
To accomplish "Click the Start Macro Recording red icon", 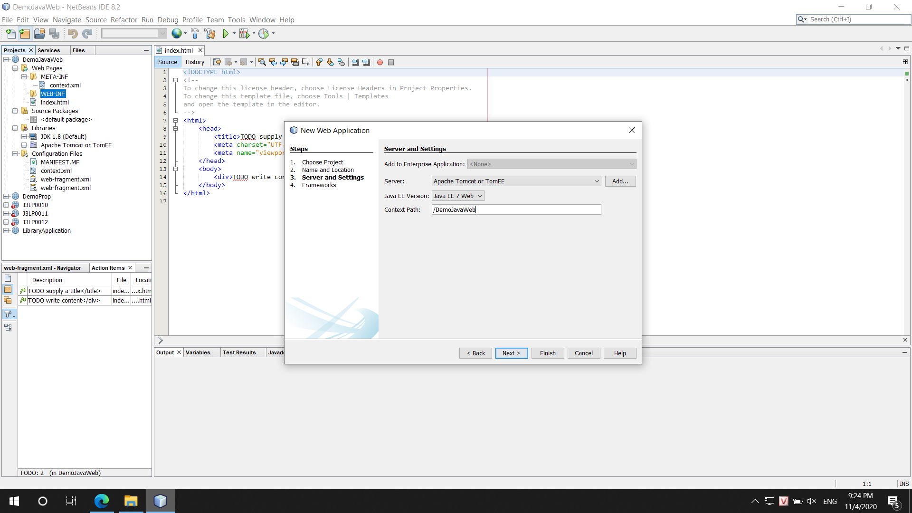I will pos(380,62).
